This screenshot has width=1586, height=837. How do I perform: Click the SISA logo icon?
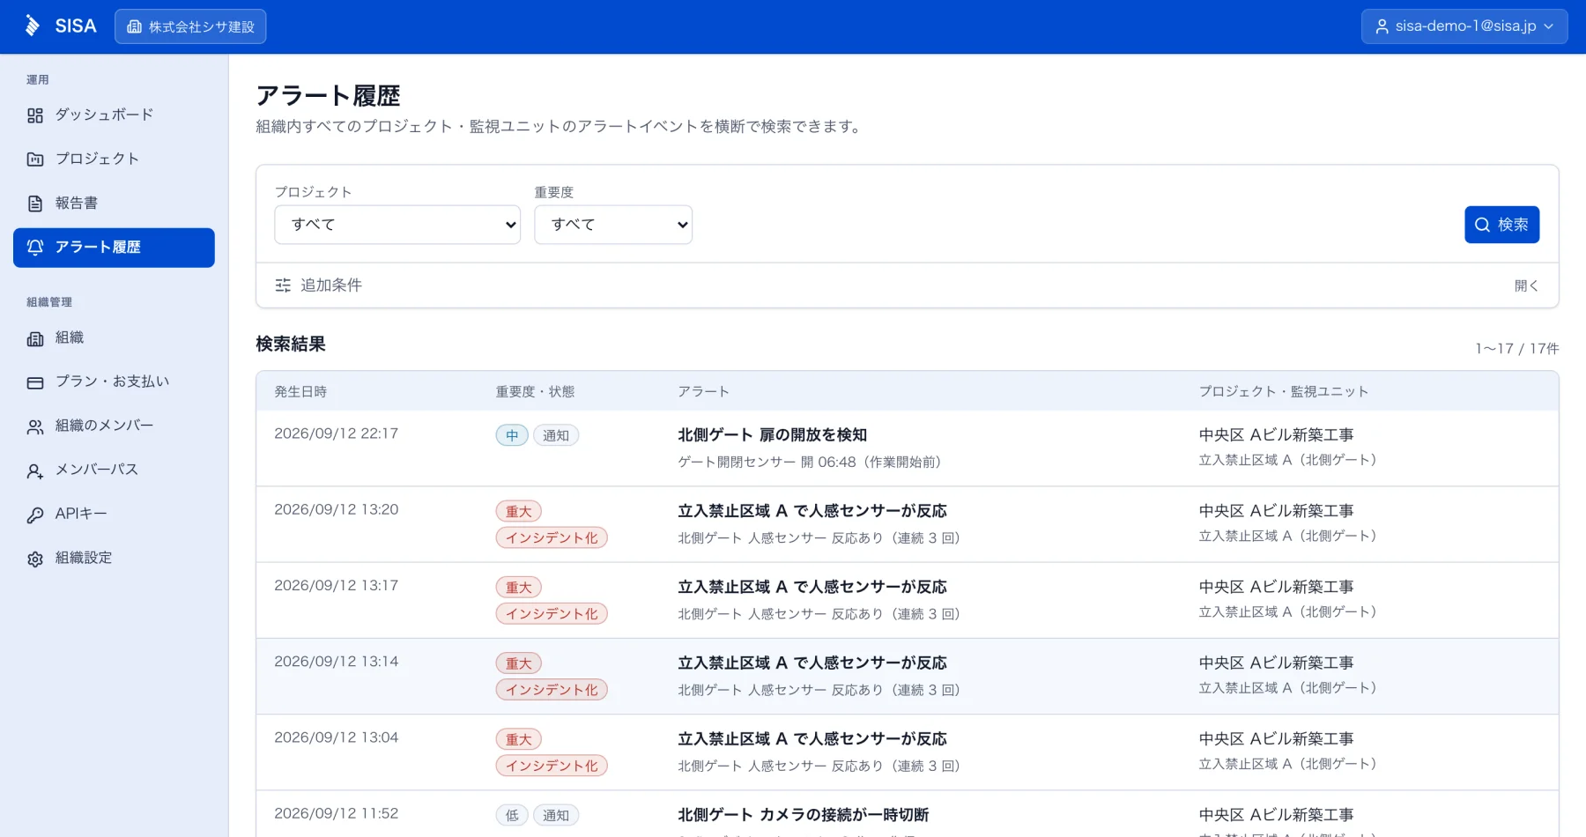(x=33, y=26)
